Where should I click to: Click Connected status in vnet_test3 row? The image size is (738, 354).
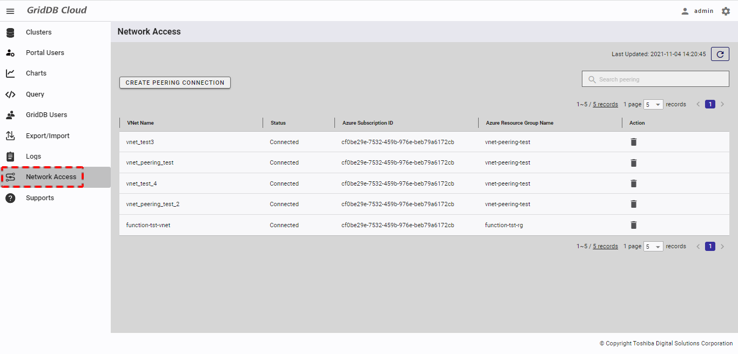point(284,142)
